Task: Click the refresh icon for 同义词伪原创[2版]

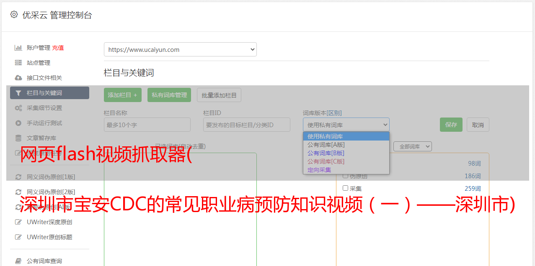Action: 18,192
